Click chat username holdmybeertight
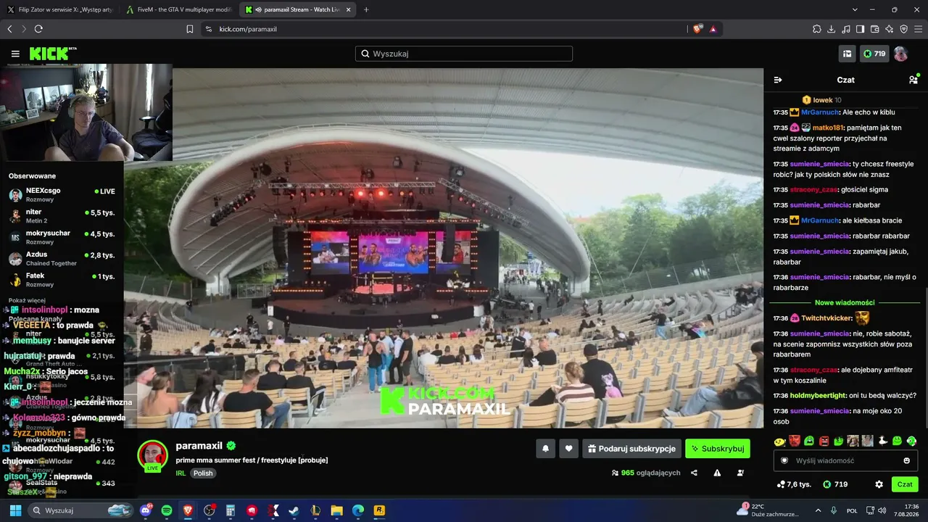928x522 pixels. [x=818, y=396]
